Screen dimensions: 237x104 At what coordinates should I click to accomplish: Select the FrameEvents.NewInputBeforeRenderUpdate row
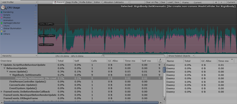pyautogui.click(x=81, y=95)
